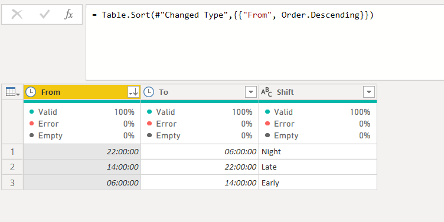This screenshot has width=444, height=222.
Task: Click the To column Valid 100% quality row
Action: (x=200, y=112)
